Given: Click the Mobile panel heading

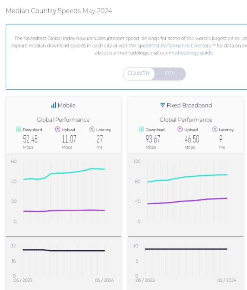Looking at the screenshot, I should (x=66, y=105).
